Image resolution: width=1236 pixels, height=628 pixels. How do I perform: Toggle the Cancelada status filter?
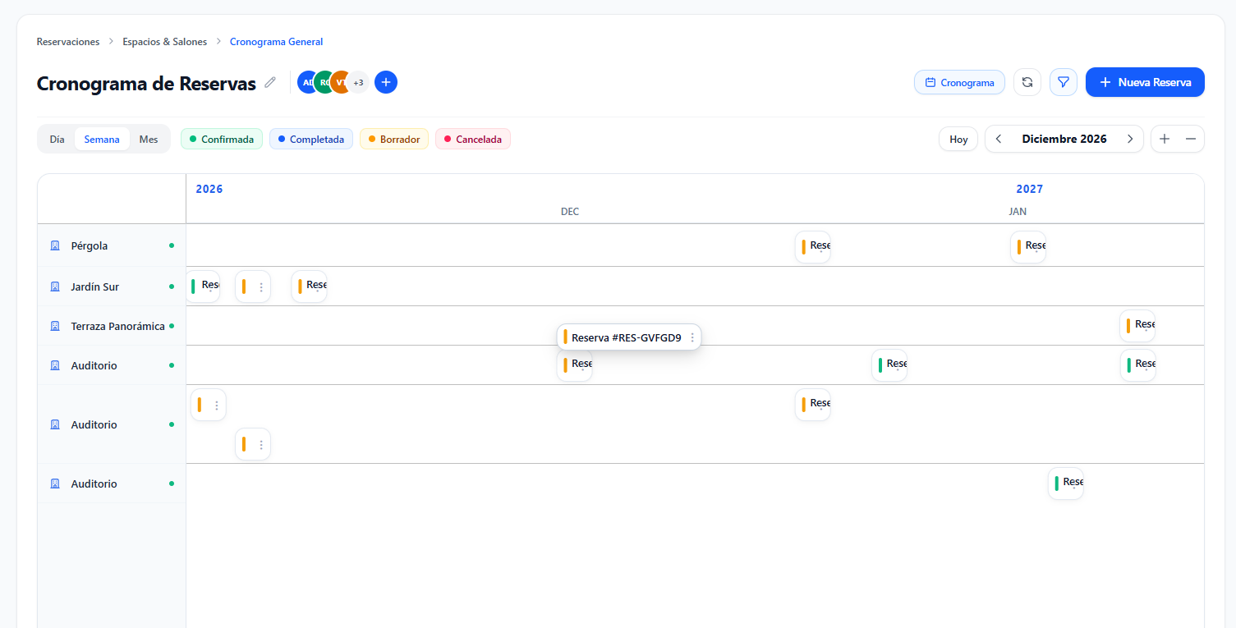click(473, 139)
